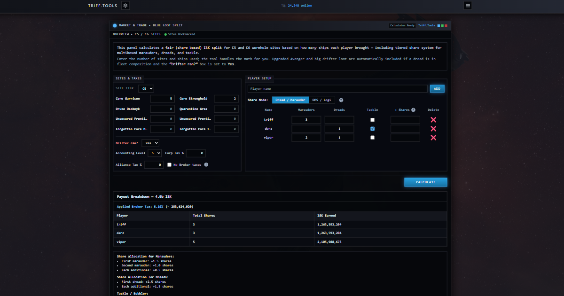Click the info icon next to No Broker taxes

pos(206,165)
